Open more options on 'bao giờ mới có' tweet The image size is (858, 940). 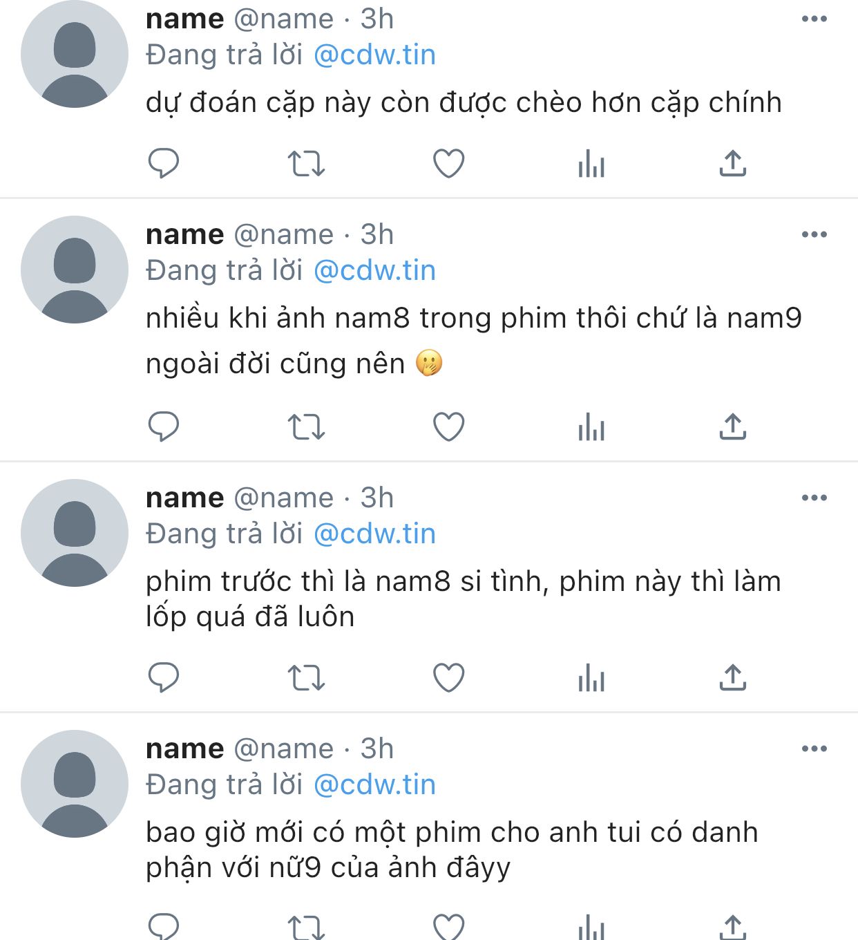pyautogui.click(x=814, y=749)
